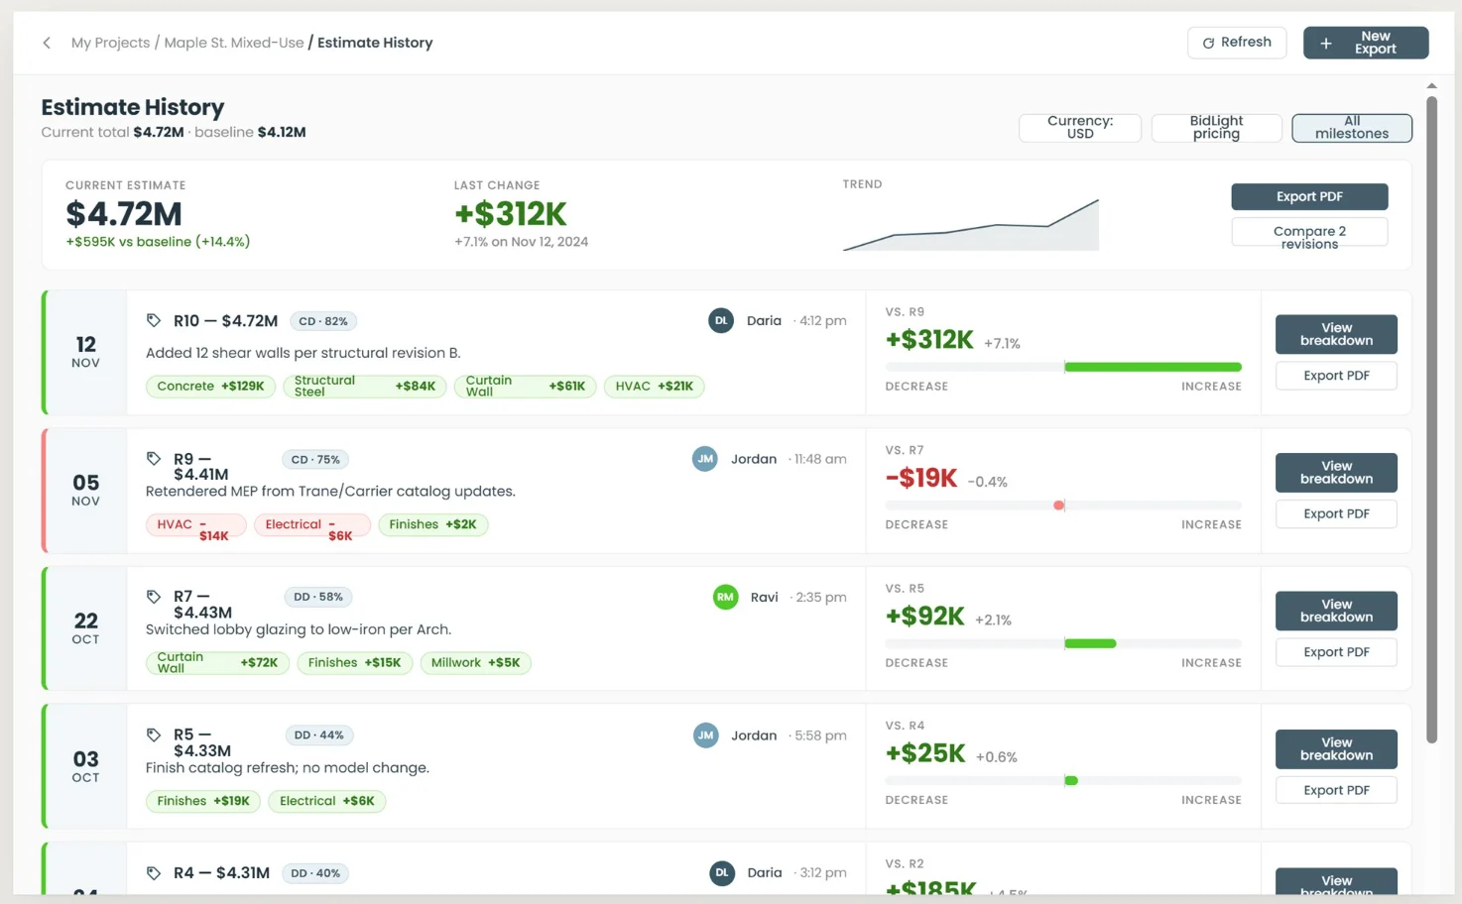
Task: Click Jordan's JM avatar on R9
Action: (x=705, y=459)
